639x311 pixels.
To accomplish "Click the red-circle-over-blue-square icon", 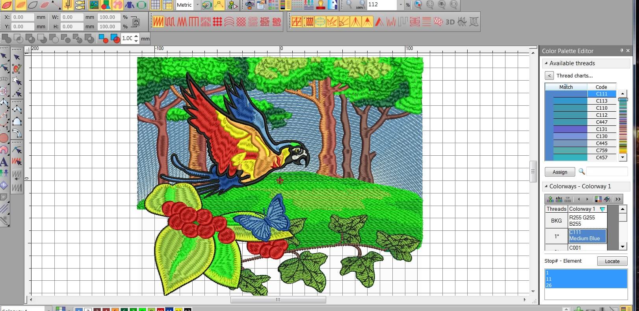I will pyautogui.click(x=115, y=39).
